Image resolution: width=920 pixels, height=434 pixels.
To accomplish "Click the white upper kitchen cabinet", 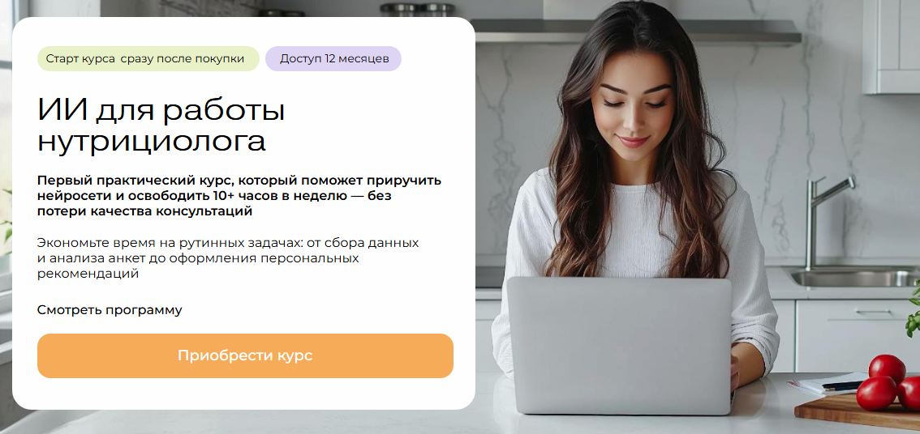I will (892, 46).
